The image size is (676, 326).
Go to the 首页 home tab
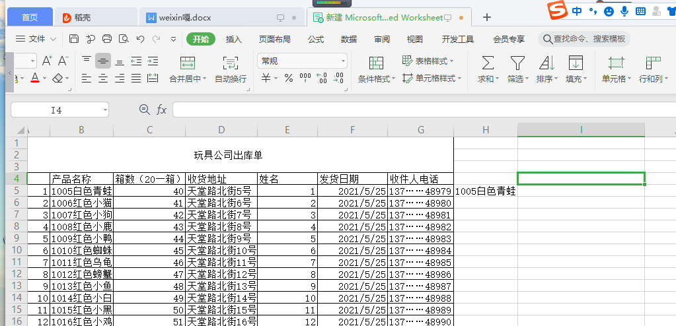tap(30, 18)
